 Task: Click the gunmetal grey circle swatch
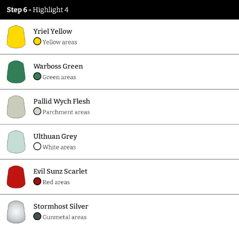(x=37, y=216)
